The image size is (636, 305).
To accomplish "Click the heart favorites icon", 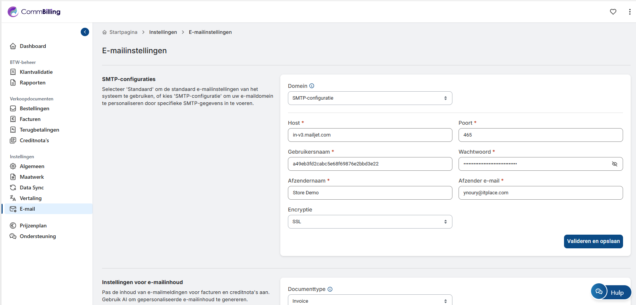I will coord(613,12).
